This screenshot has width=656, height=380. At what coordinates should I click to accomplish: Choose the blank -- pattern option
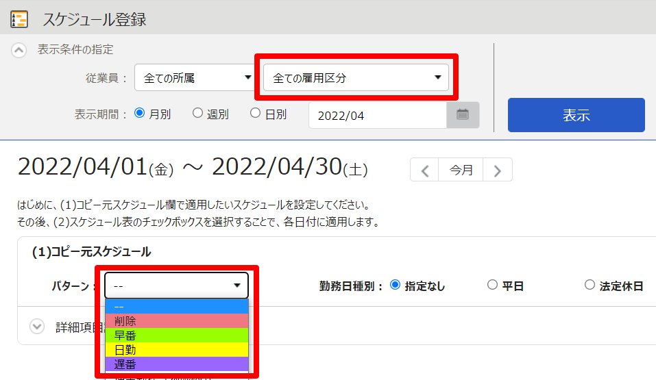177,307
